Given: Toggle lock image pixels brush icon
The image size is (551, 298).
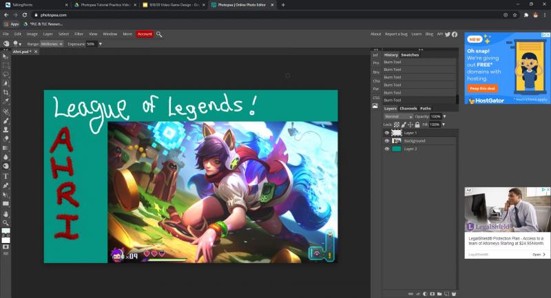Looking at the screenshot, I should tap(404, 125).
